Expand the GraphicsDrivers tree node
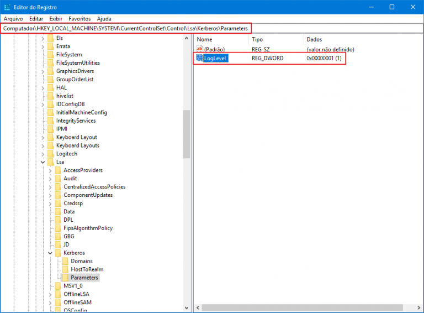The image size is (424, 313). click(x=43, y=71)
